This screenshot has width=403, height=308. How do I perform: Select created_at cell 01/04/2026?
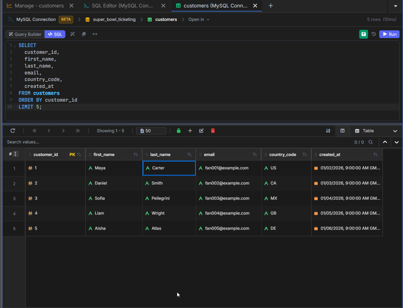347,198
